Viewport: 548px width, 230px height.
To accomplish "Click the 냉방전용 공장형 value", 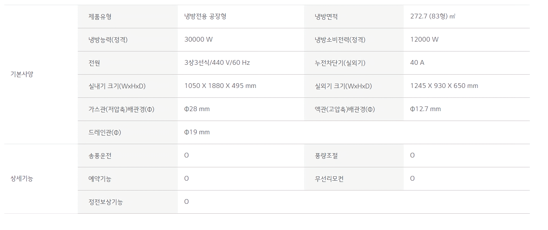I will [205, 17].
